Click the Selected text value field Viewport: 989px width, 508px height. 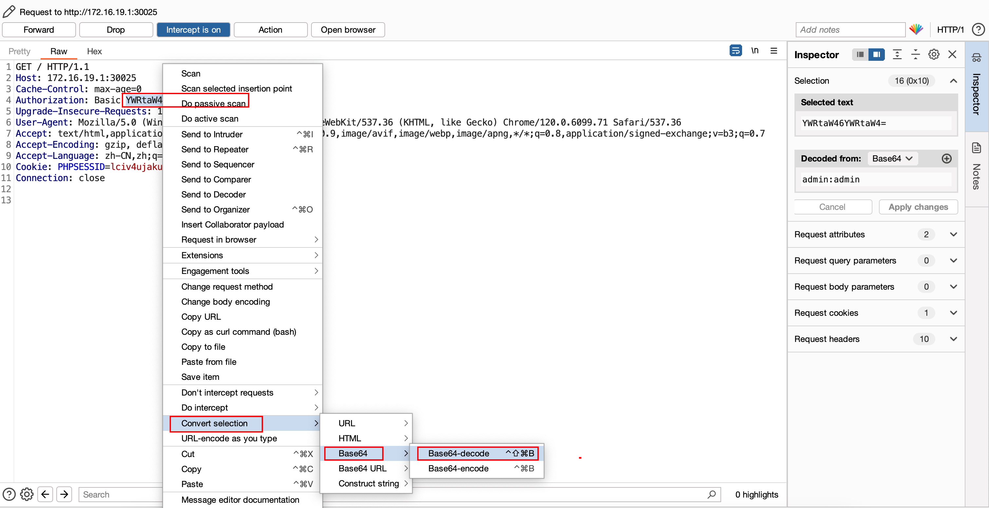tap(876, 123)
